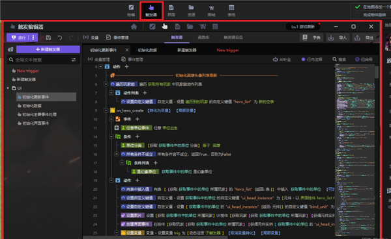Click the shopping cart icon in trigger editor title bar
This screenshot has height=239, width=391.
(x=203, y=27)
